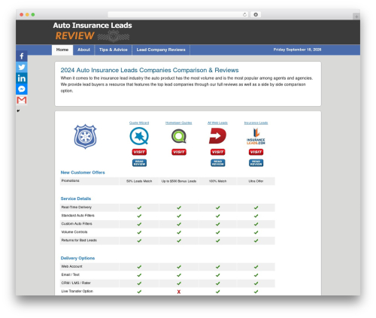Click VISIT button under Insurance Leads
The image size is (376, 318).
pos(256,152)
